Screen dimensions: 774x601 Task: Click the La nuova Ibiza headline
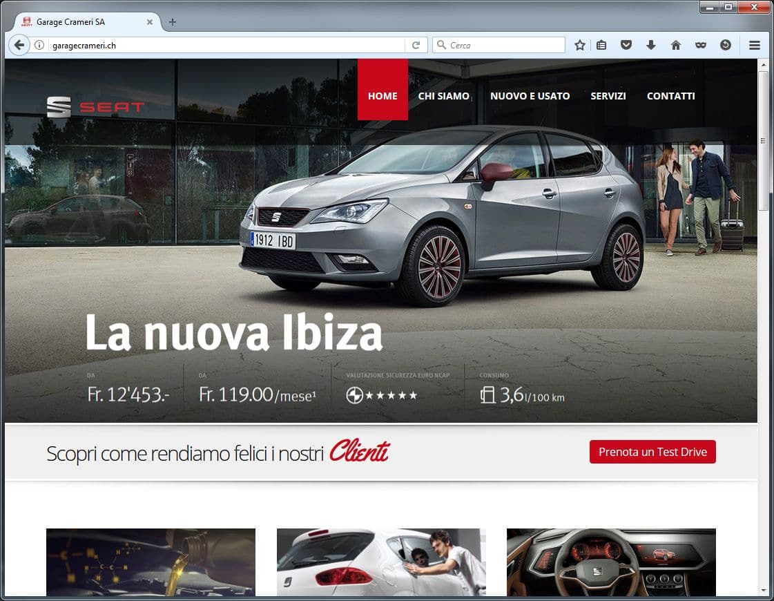pyautogui.click(x=234, y=332)
